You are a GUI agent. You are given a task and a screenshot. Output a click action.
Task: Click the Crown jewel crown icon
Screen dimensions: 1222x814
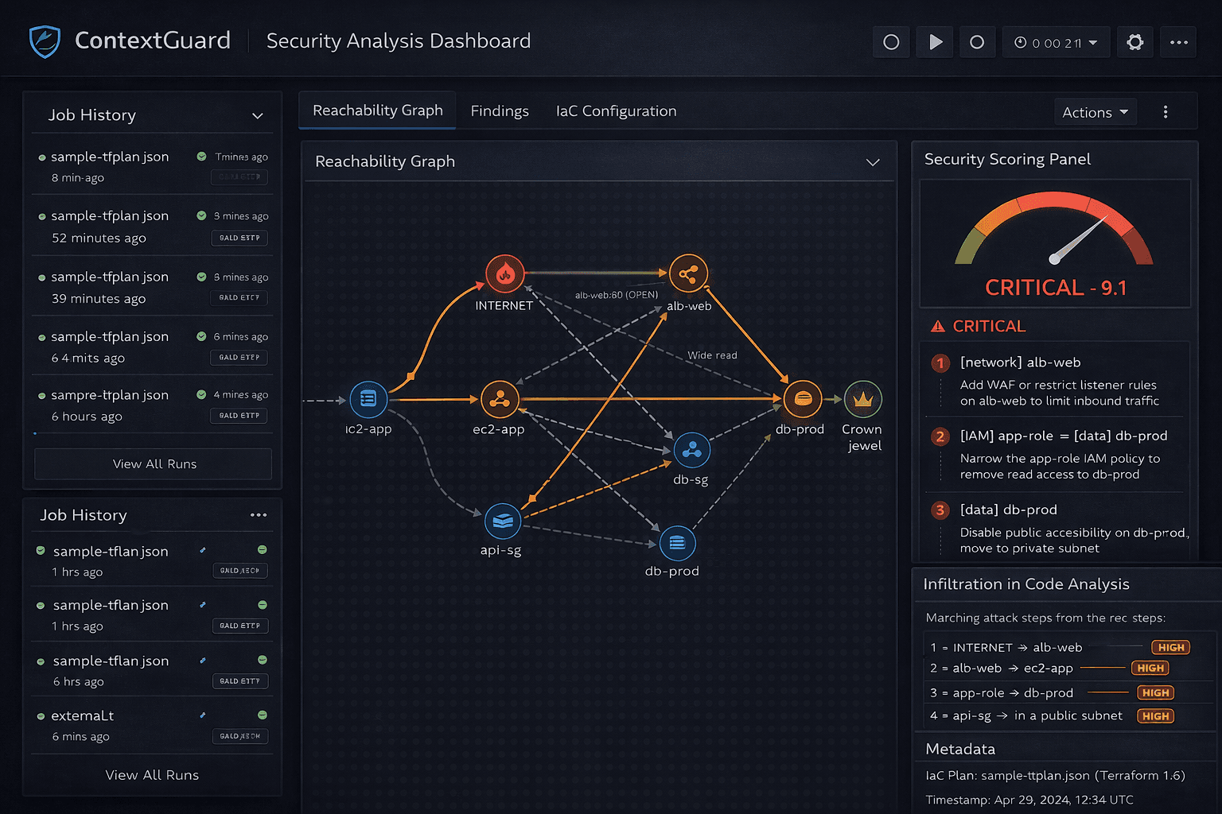pos(862,399)
